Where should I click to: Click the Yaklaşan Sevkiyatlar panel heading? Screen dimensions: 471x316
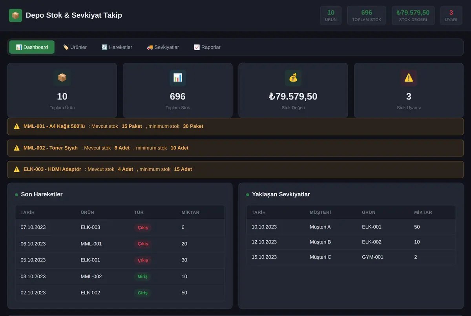[x=281, y=194]
